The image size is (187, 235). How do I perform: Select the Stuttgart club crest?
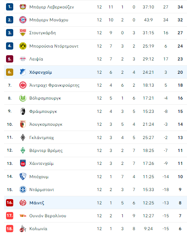[23, 33]
